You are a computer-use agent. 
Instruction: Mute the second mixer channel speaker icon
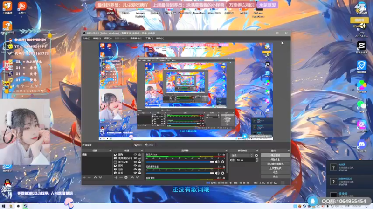click(x=217, y=173)
